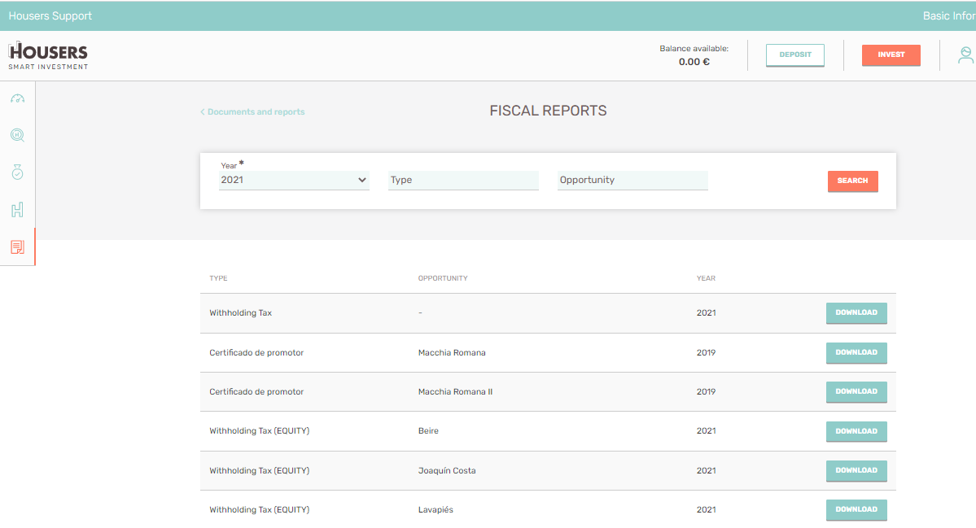
Task: Select the Joaquín Costa opportunity cell
Action: [x=447, y=471]
